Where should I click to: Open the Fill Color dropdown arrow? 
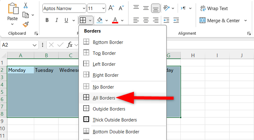tap(107, 20)
